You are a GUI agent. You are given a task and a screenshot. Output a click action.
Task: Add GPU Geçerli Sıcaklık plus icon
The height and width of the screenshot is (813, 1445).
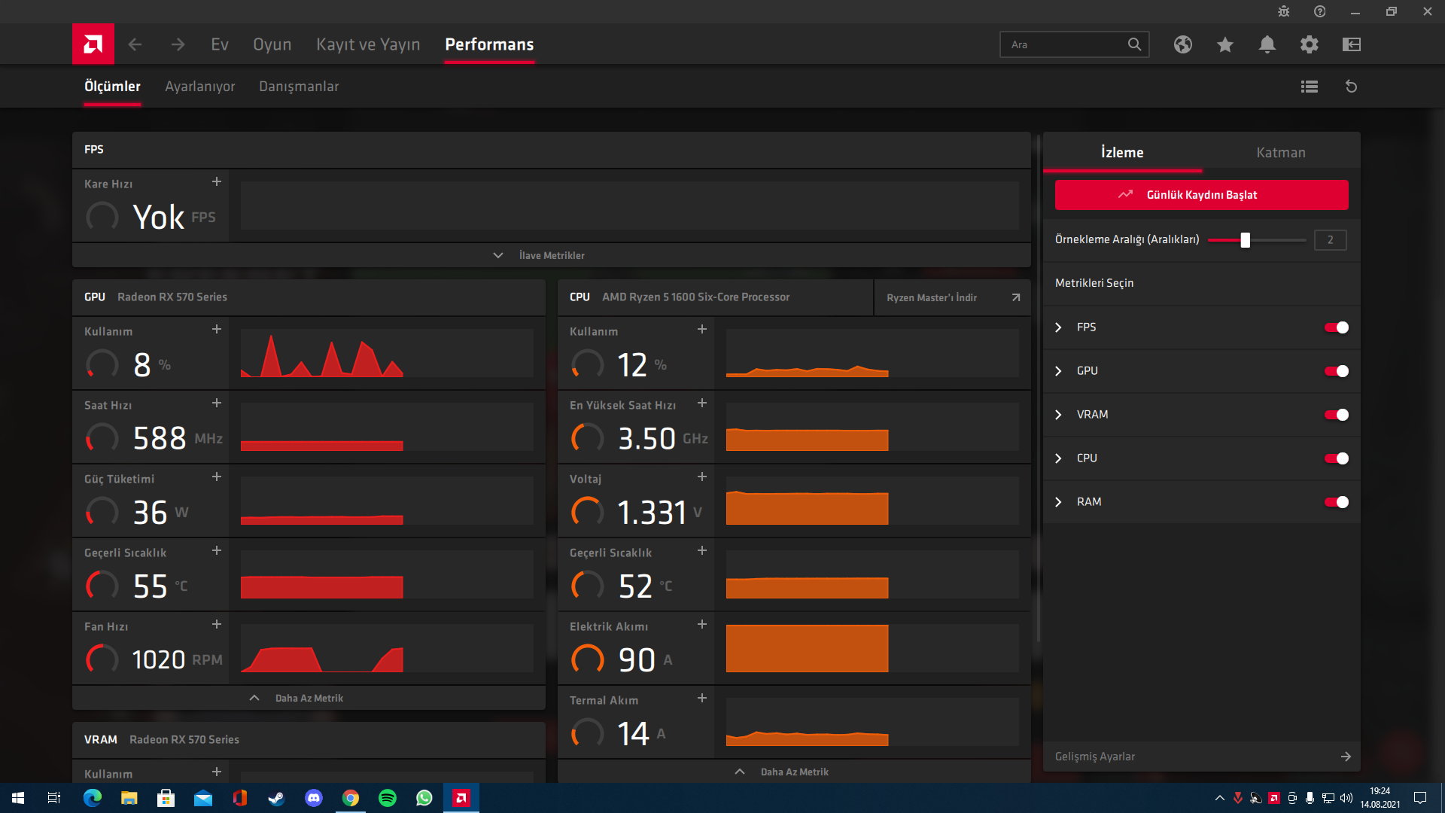(x=217, y=550)
